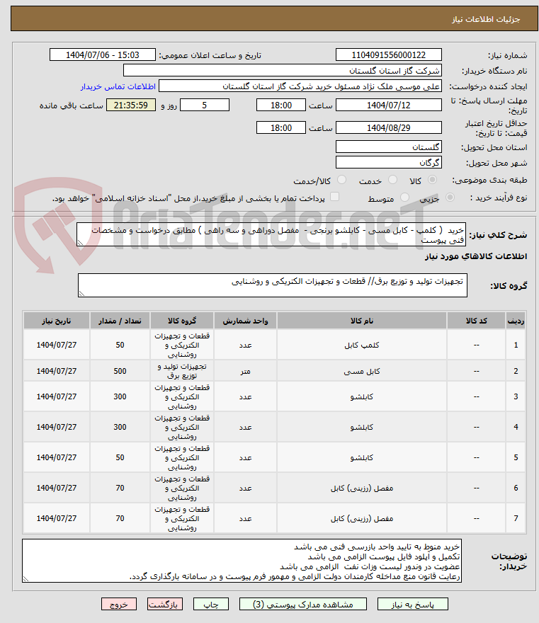This screenshot has width=539, height=623.
Task: Click the پاسخ به نیاز button
Action: coord(413,605)
